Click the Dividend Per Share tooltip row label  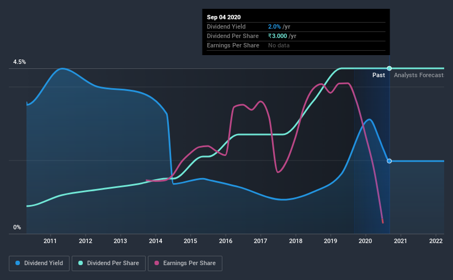(232, 36)
